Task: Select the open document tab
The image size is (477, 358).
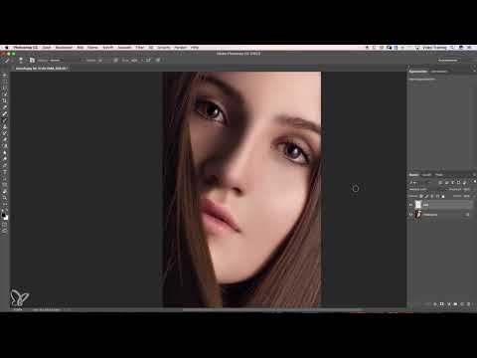Action: (x=42, y=69)
